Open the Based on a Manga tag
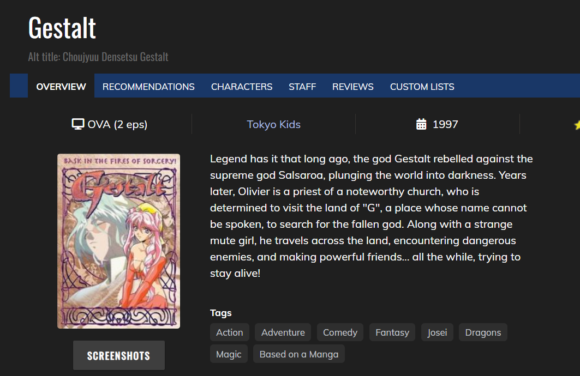 tap(299, 354)
